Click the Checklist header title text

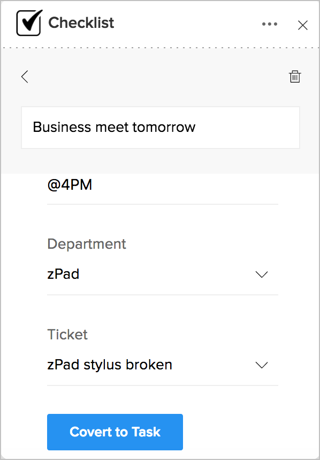pyautogui.click(x=81, y=23)
